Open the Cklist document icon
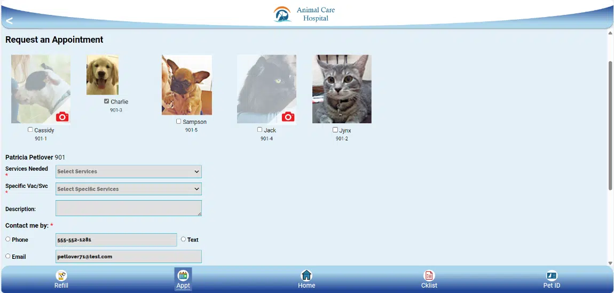 (429, 275)
